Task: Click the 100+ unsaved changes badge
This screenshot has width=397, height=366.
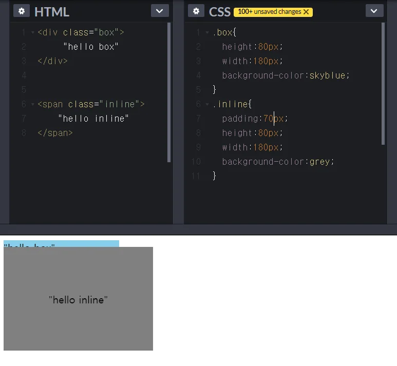Action: (x=267, y=12)
